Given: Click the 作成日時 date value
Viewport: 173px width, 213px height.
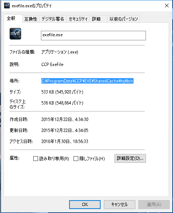Looking at the screenshot, I should 65,120.
